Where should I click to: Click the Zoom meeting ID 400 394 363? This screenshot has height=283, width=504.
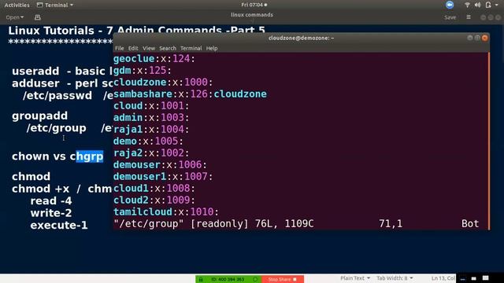point(228,280)
